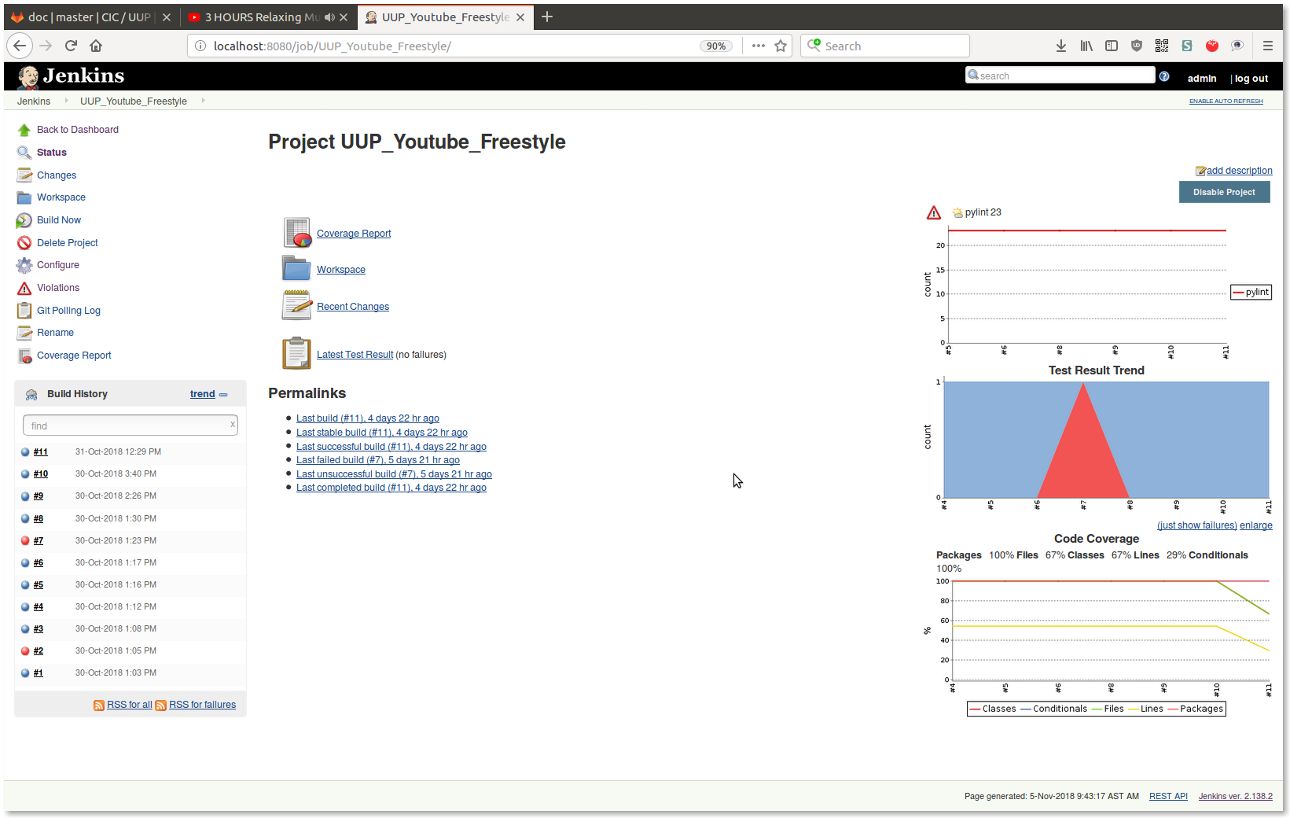Click the Changes notepad icon in sidebar
Viewport: 1290px width, 818px height.
24,175
